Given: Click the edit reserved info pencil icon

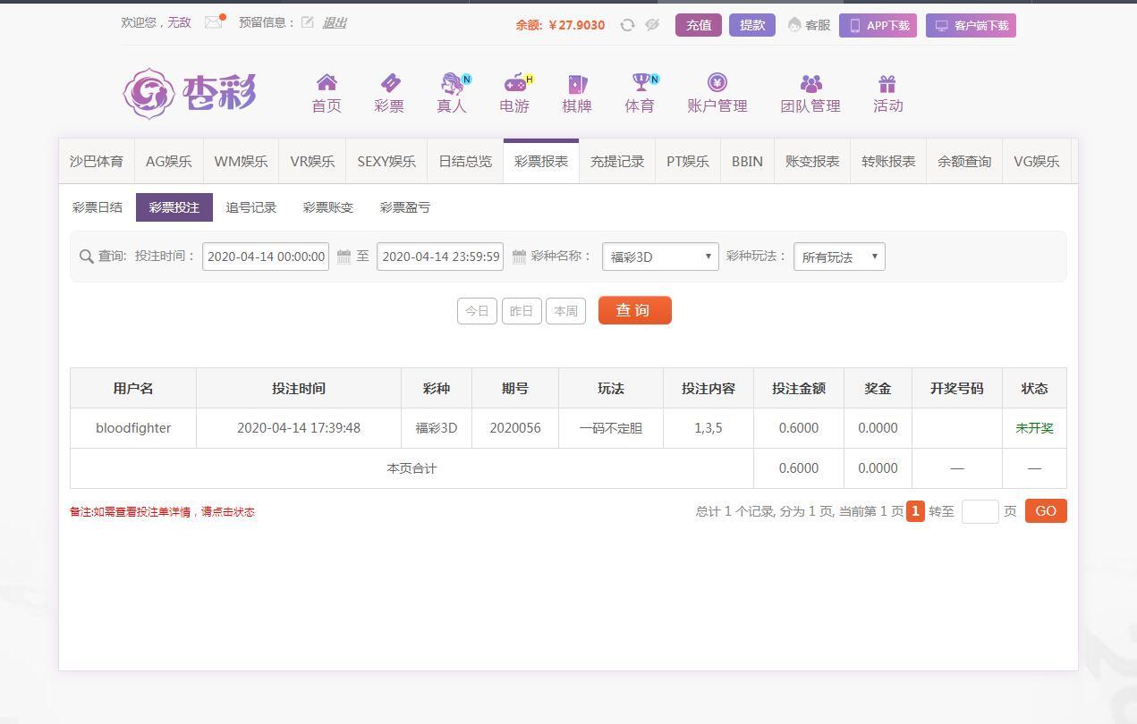Looking at the screenshot, I should coord(307,22).
